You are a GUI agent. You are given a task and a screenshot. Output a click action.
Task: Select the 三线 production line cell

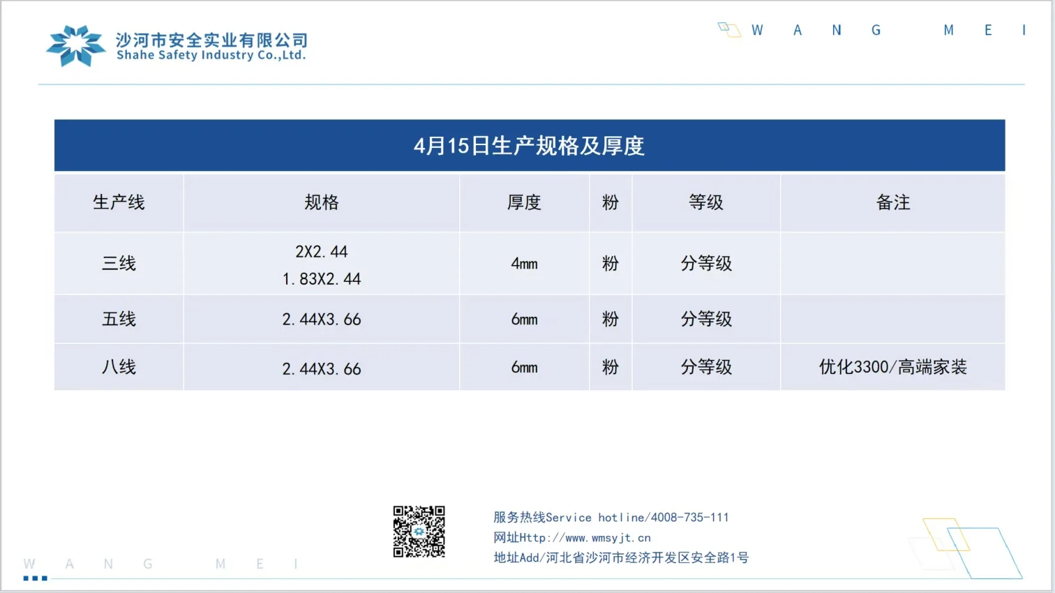119,263
